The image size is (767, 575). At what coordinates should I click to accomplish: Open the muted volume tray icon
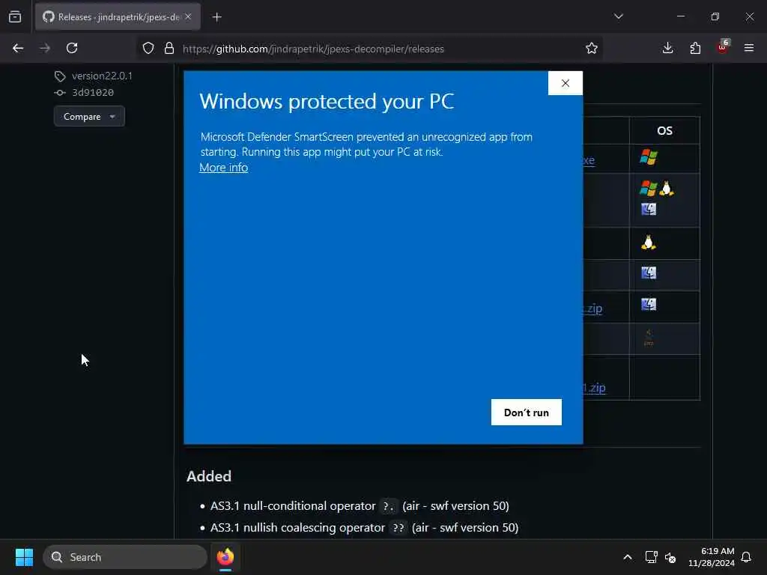pyautogui.click(x=670, y=557)
